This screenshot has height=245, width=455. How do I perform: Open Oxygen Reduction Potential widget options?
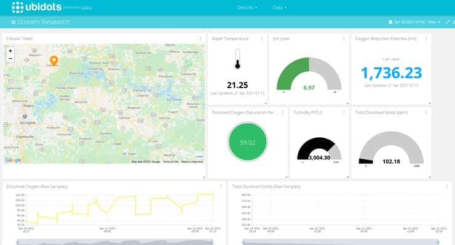pos(427,39)
